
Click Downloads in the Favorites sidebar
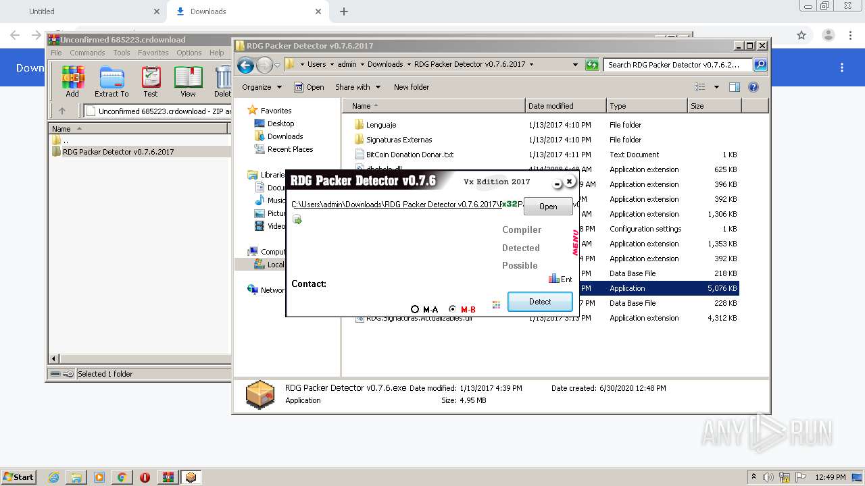[285, 136]
